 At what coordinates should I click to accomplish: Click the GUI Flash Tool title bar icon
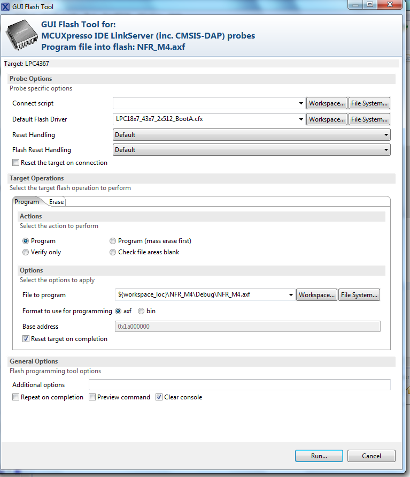pyautogui.click(x=5, y=6)
